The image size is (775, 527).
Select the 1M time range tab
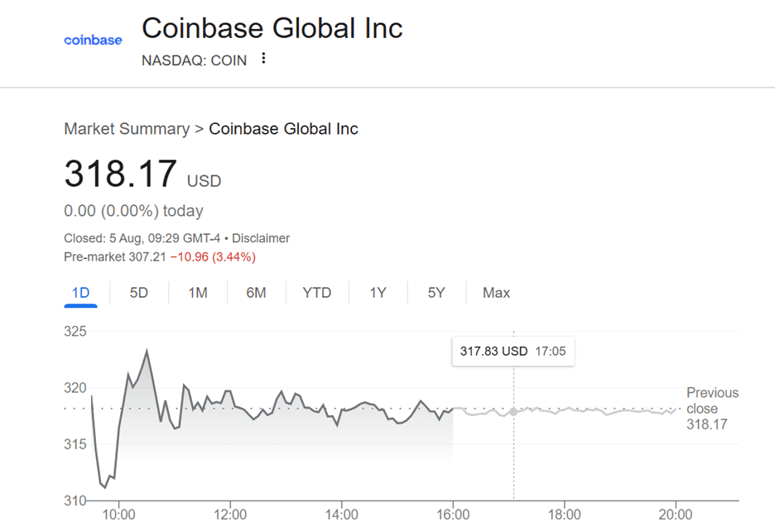(x=198, y=292)
